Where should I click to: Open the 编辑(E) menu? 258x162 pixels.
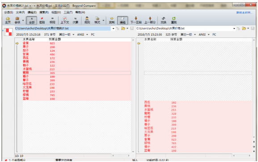click(x=32, y=12)
